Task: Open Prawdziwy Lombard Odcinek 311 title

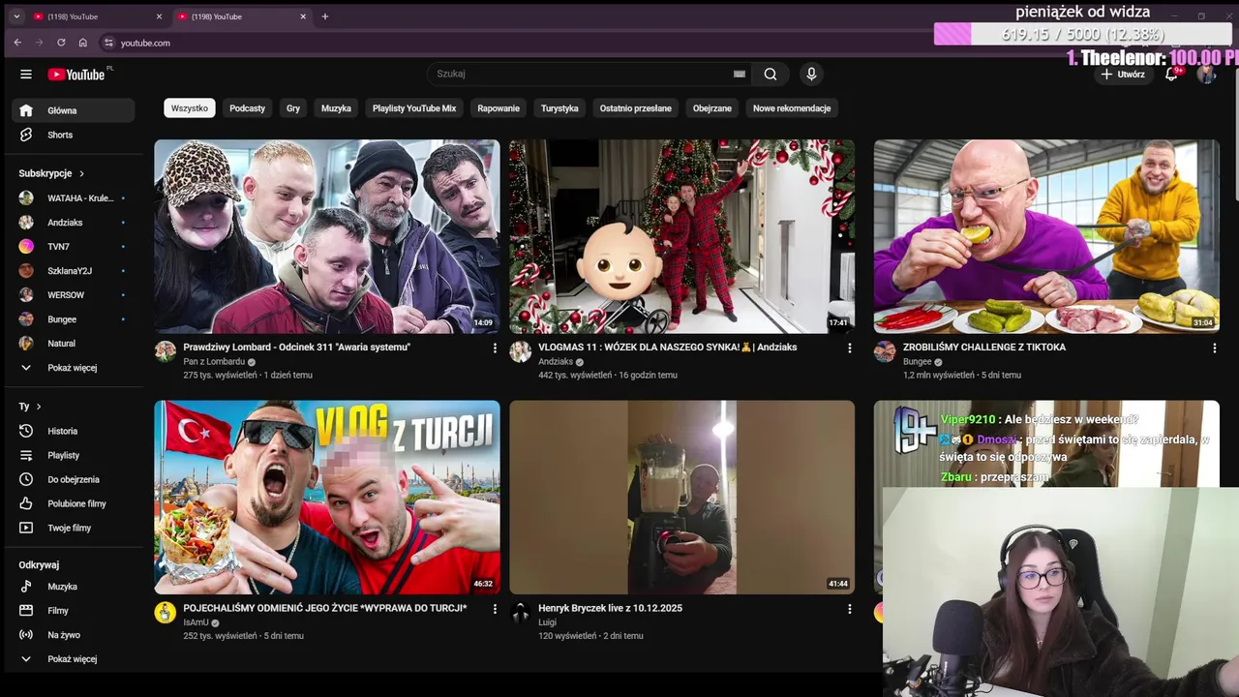Action: coord(297,347)
